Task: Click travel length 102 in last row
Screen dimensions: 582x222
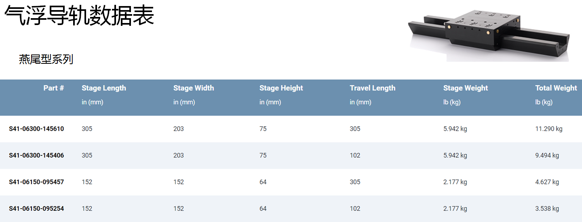Action: 355,209
